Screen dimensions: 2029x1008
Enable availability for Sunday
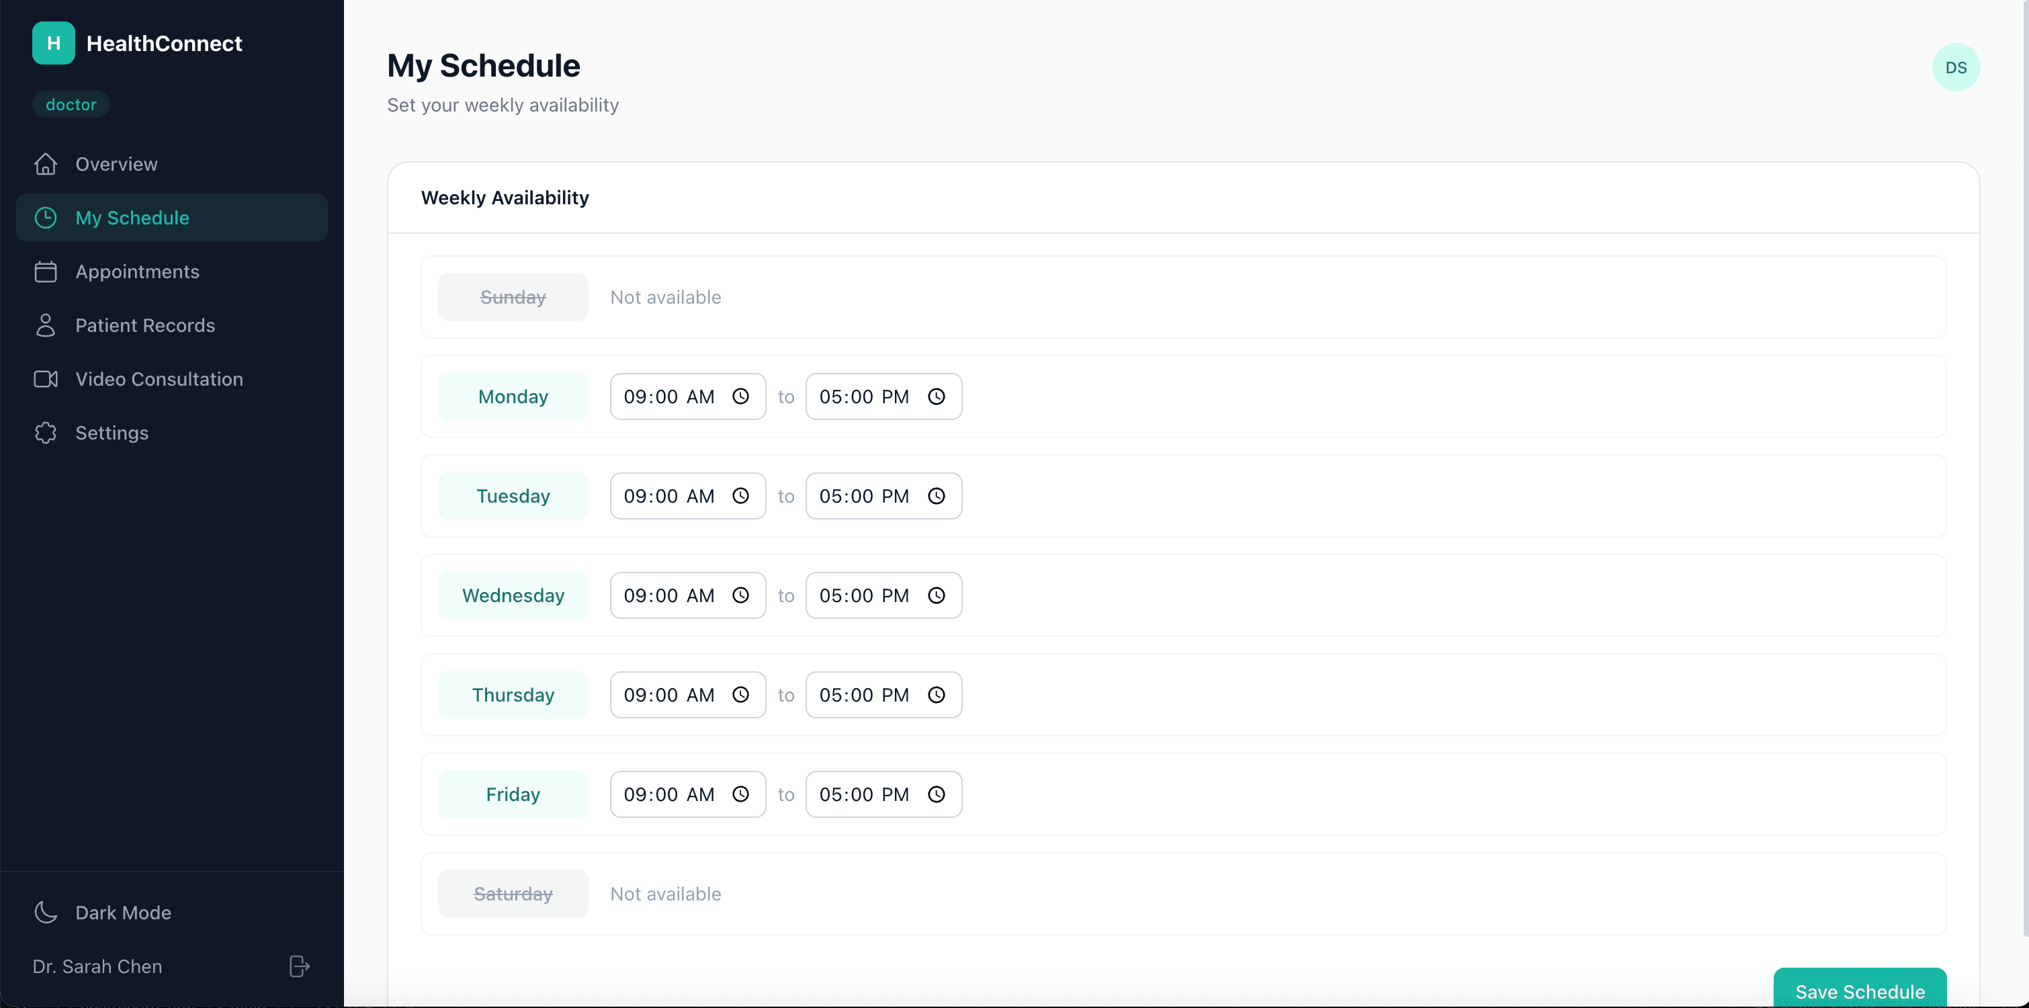pyautogui.click(x=512, y=297)
